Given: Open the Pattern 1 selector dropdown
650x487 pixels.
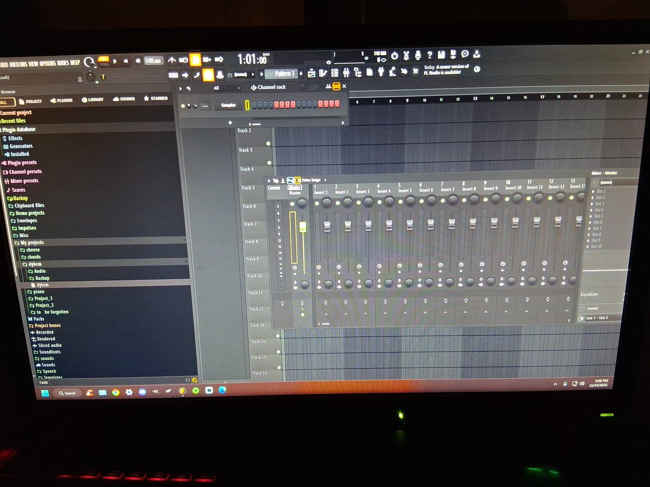Looking at the screenshot, I should point(282,74).
